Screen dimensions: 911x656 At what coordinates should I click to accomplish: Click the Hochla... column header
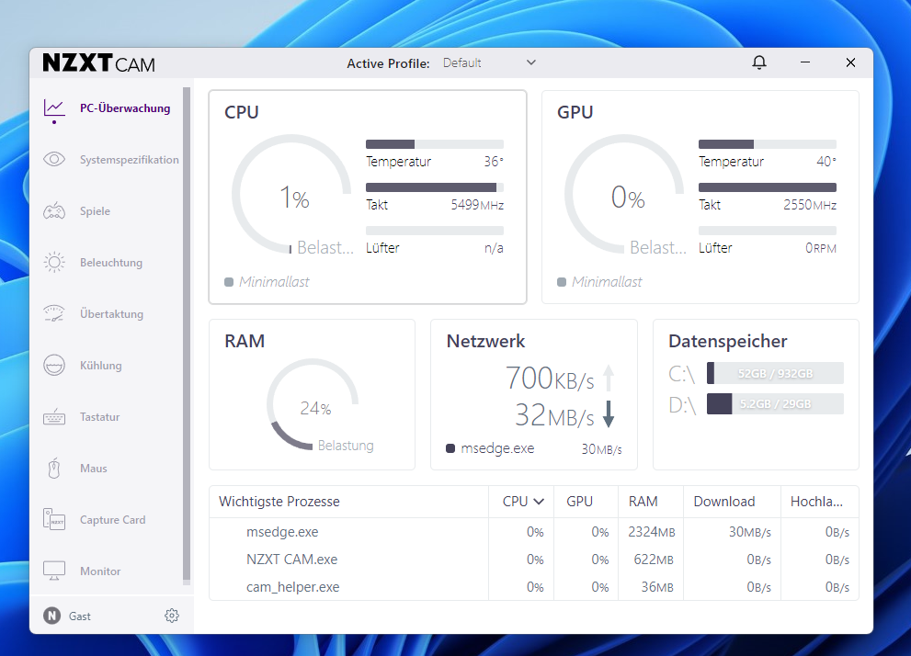[x=816, y=501]
